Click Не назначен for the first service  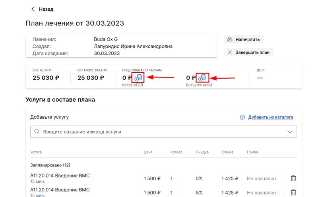point(261,179)
